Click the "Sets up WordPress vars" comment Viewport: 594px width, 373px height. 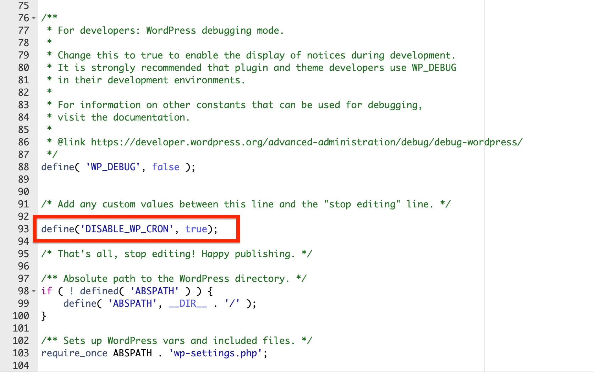(176, 341)
